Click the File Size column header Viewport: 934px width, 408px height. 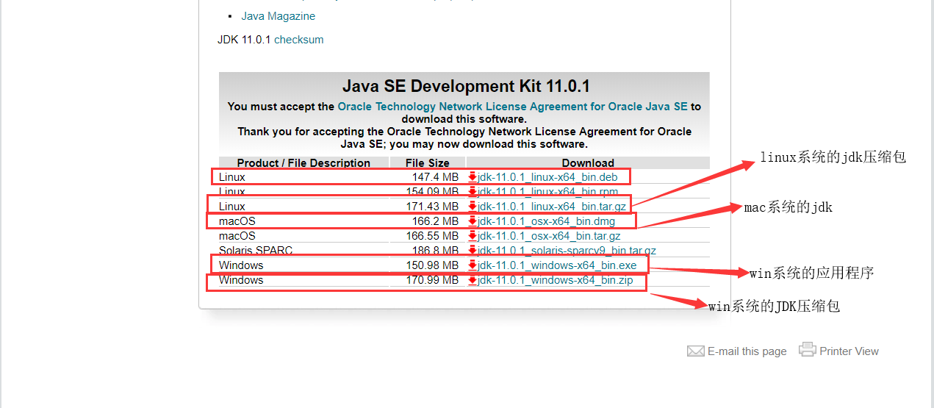click(x=428, y=163)
